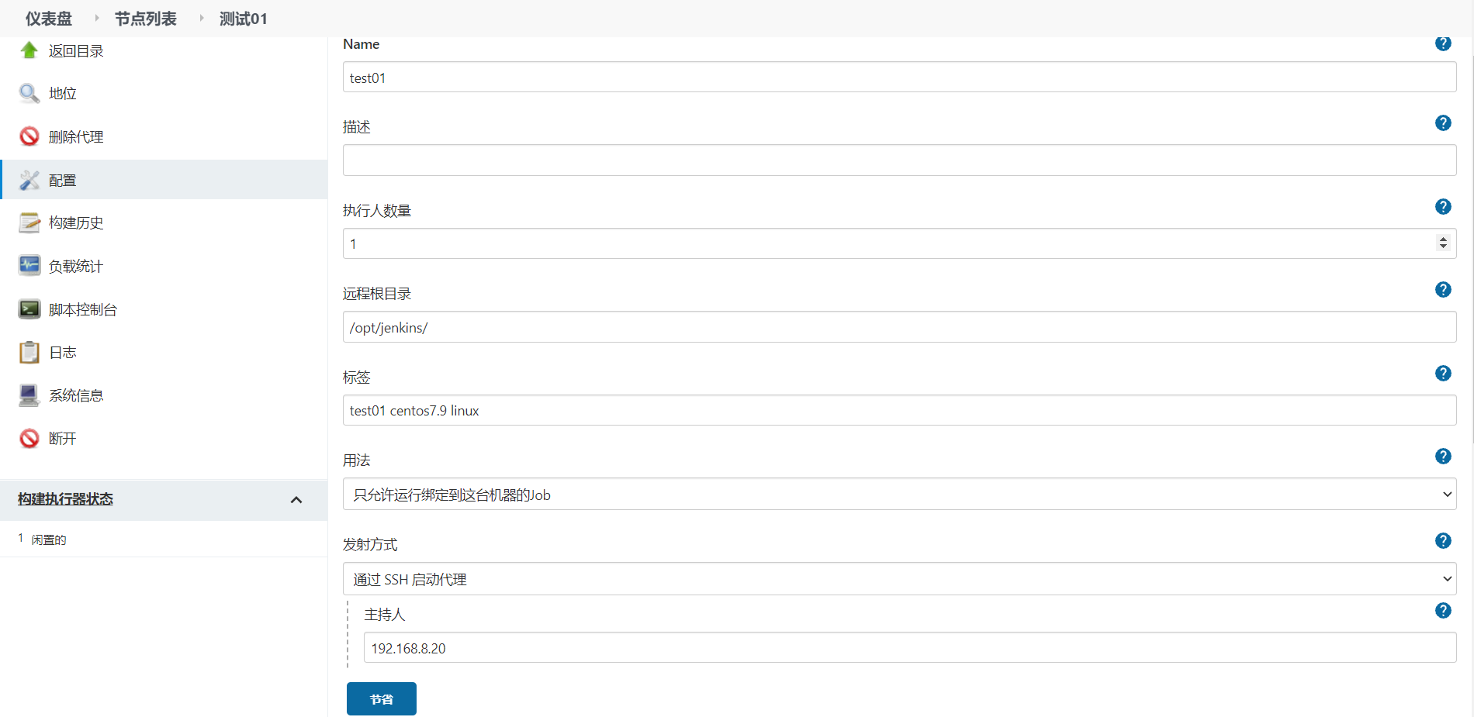This screenshot has height=717, width=1474.
Task: Select 配置 sidebar item
Action: click(x=164, y=180)
